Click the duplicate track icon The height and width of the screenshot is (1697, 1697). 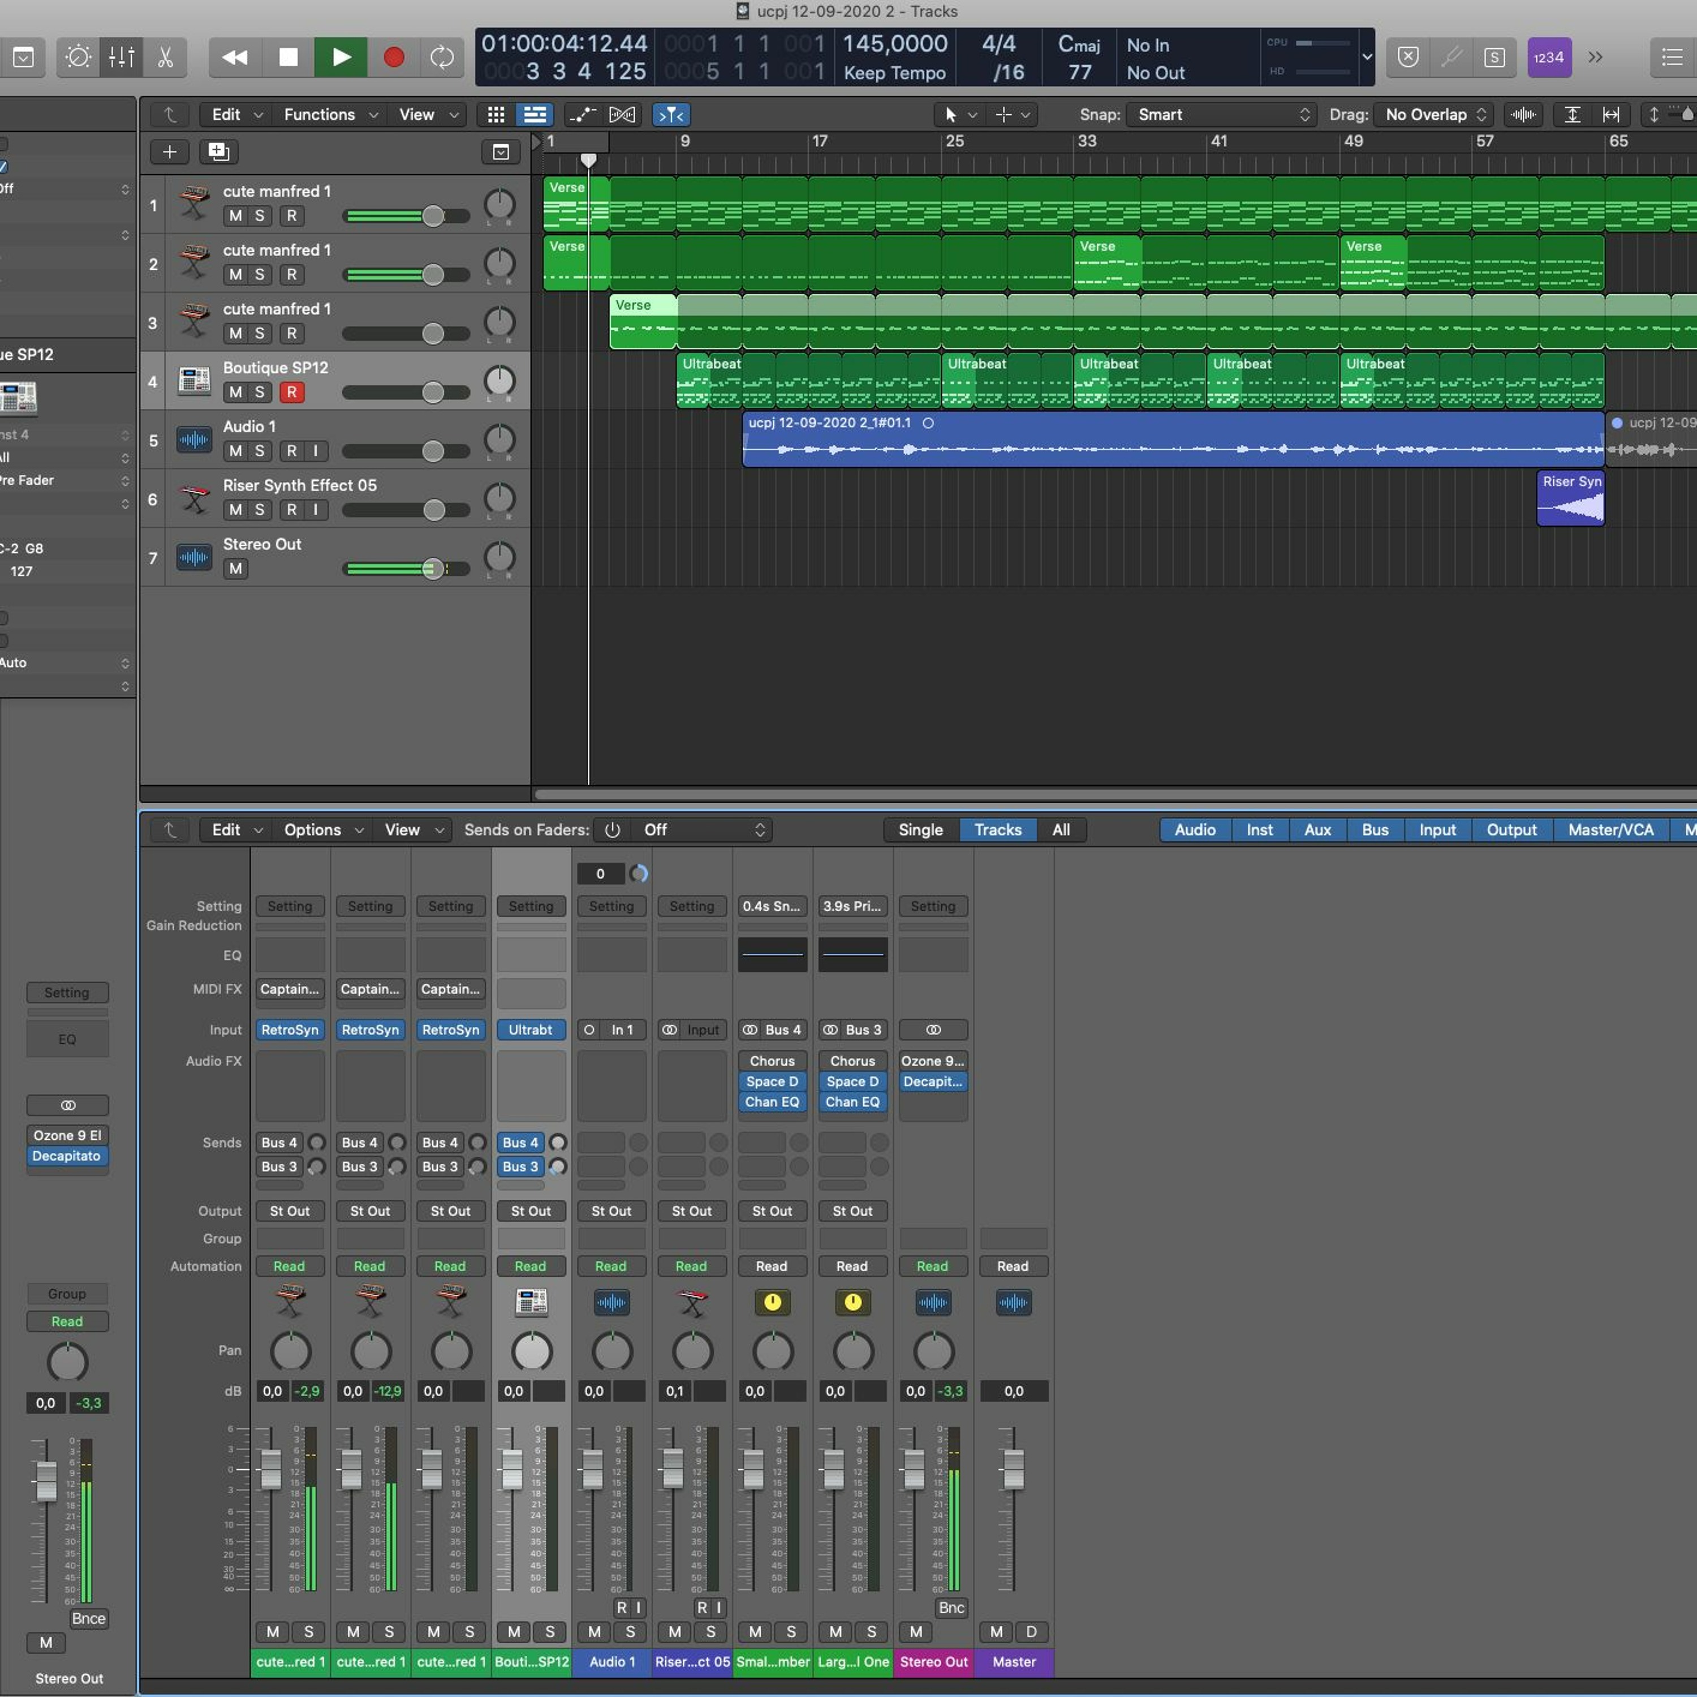point(218,152)
